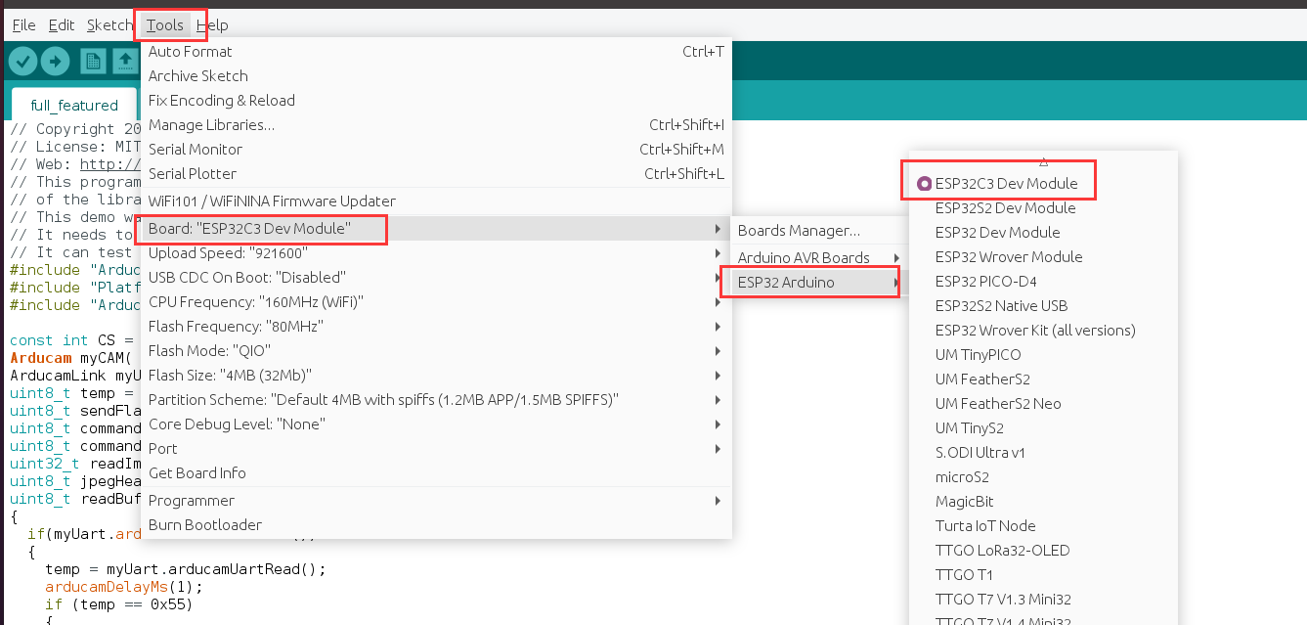Click the Open sketch up-arrow icon
Viewport: 1307px width, 625px height.
(125, 62)
